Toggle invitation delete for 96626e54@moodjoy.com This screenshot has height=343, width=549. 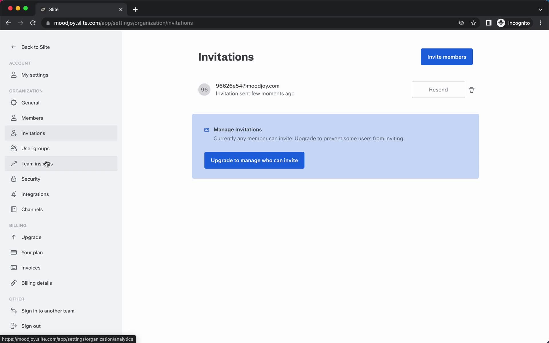(472, 90)
